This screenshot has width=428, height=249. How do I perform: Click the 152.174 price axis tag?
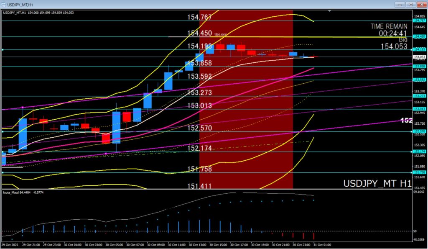pos(419,151)
